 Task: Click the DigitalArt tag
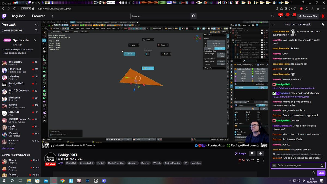click(x=71, y=163)
